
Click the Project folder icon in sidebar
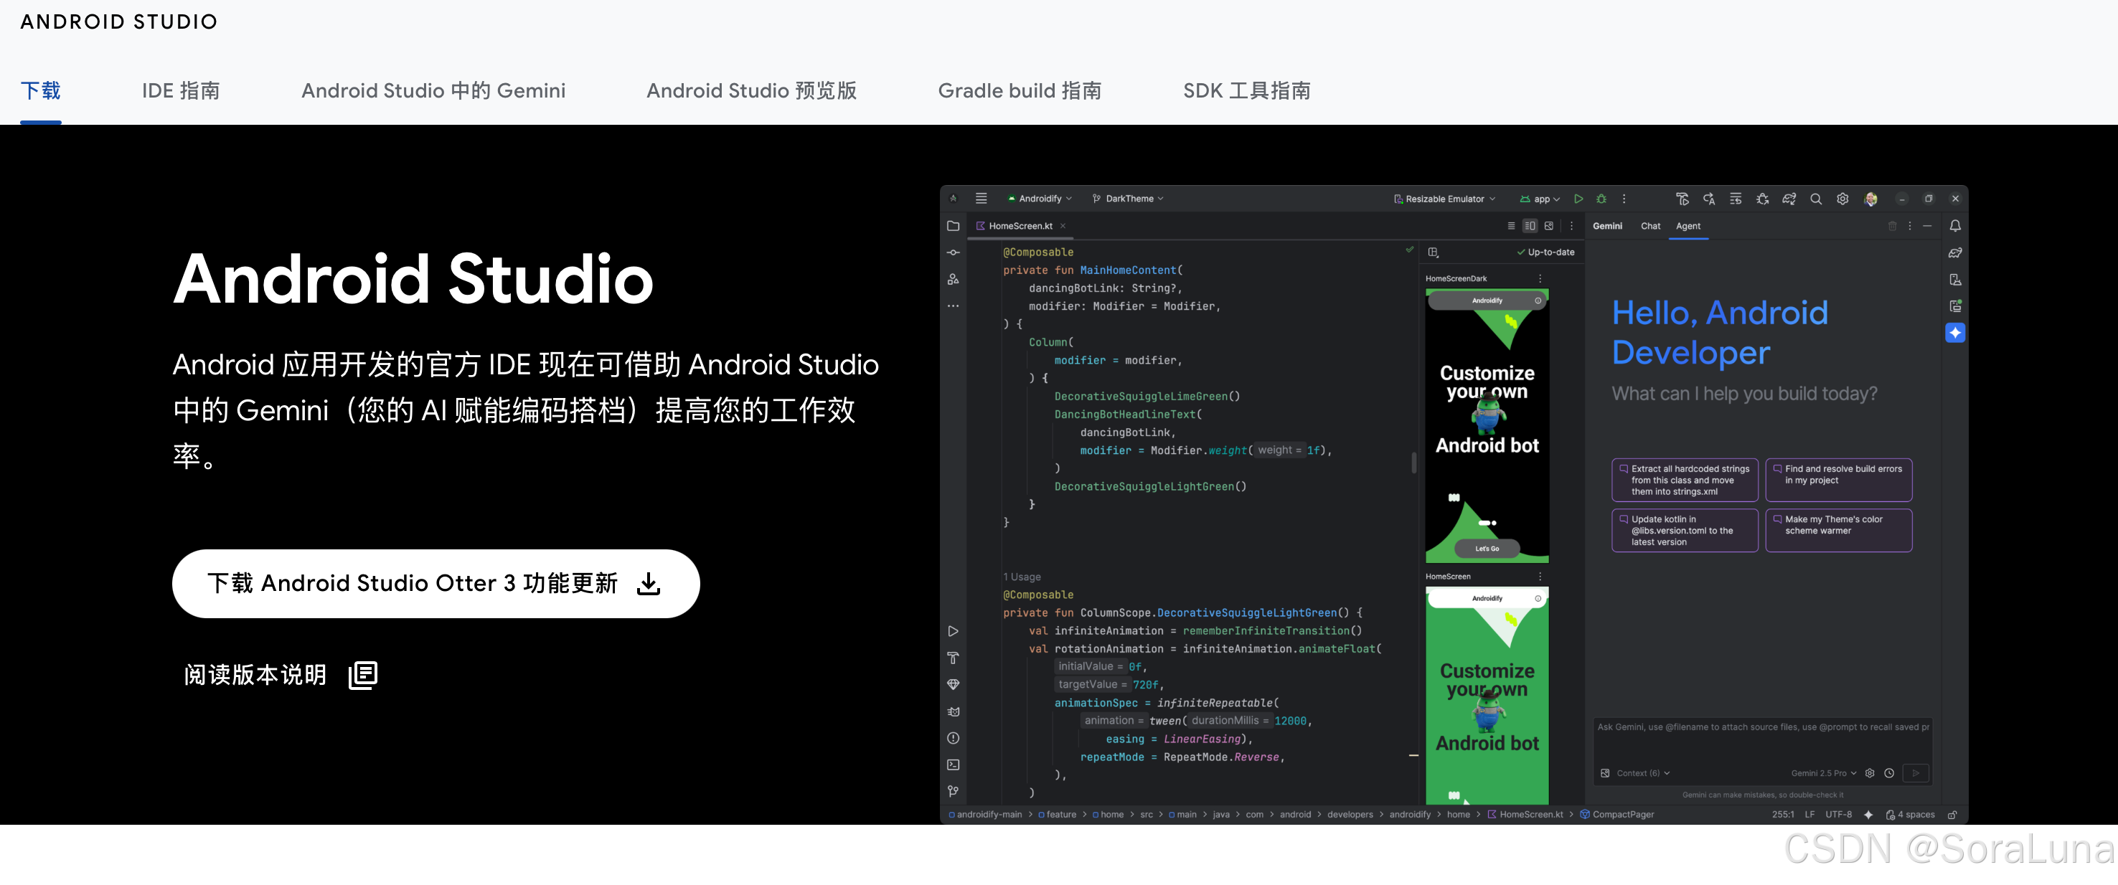point(953,226)
